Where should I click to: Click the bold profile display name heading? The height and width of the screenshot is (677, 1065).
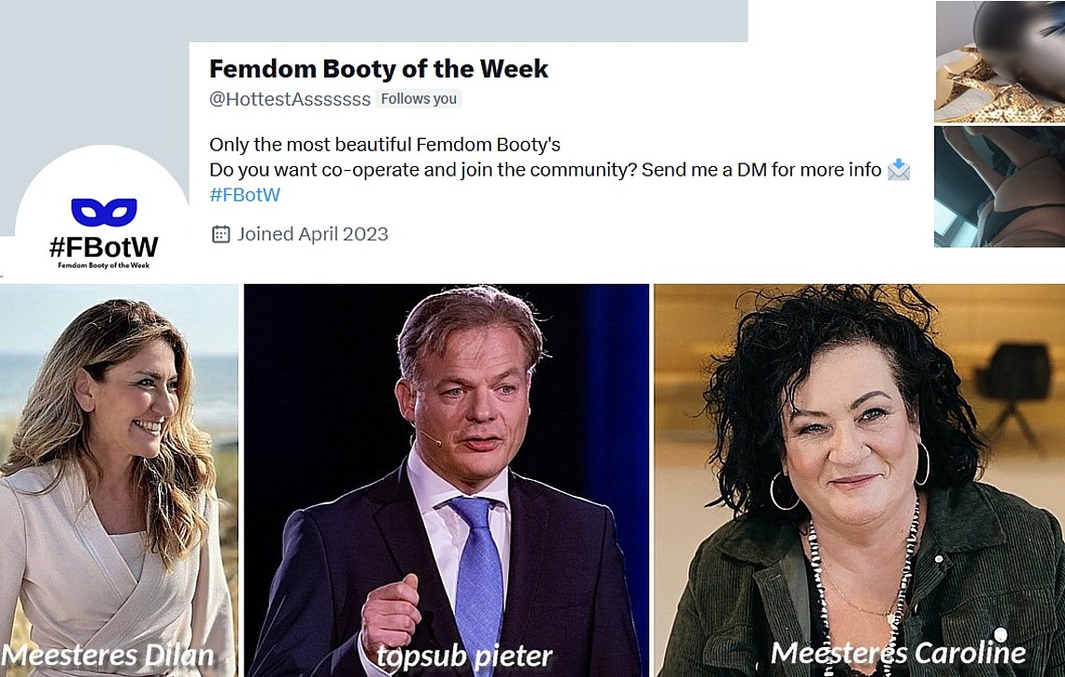click(x=378, y=68)
